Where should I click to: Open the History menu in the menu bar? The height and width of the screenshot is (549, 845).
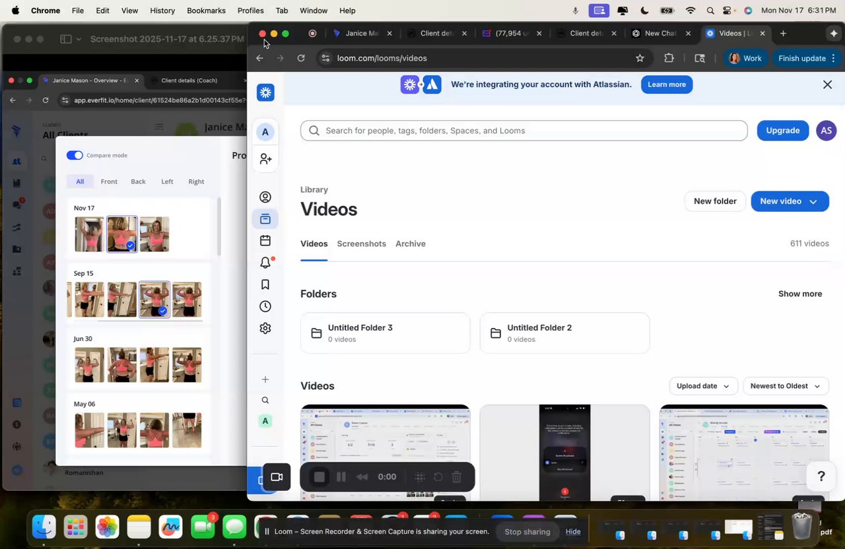[162, 11]
